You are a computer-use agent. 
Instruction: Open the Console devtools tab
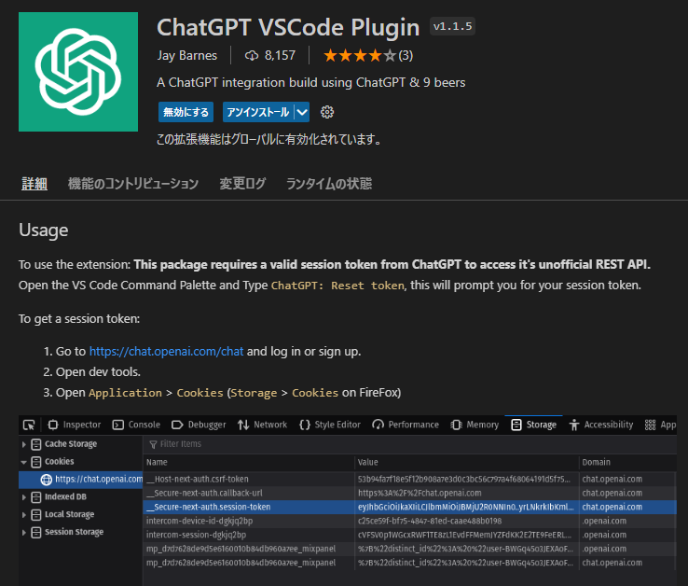(x=136, y=425)
